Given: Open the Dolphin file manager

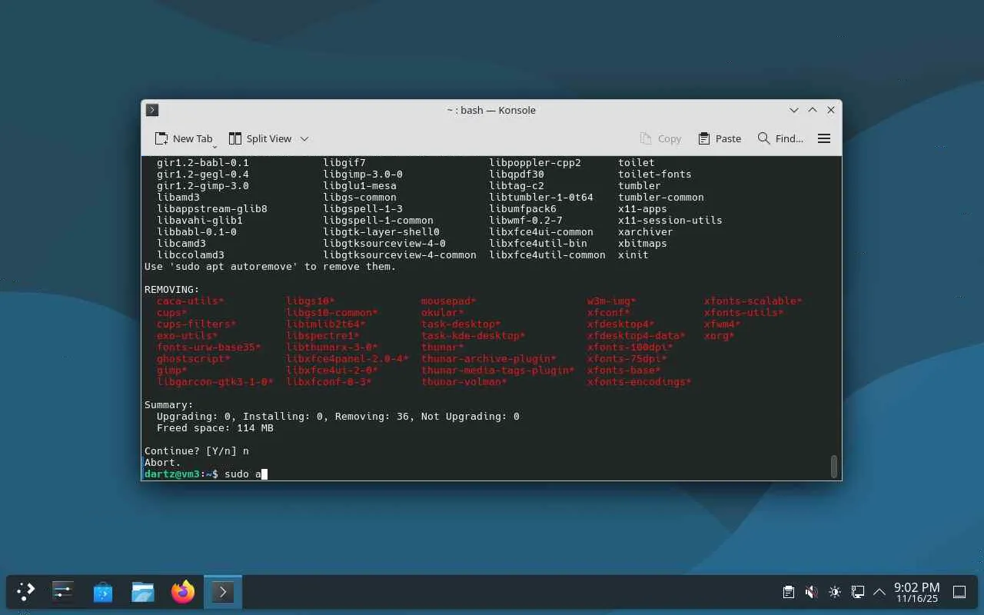Looking at the screenshot, I should coord(143,592).
